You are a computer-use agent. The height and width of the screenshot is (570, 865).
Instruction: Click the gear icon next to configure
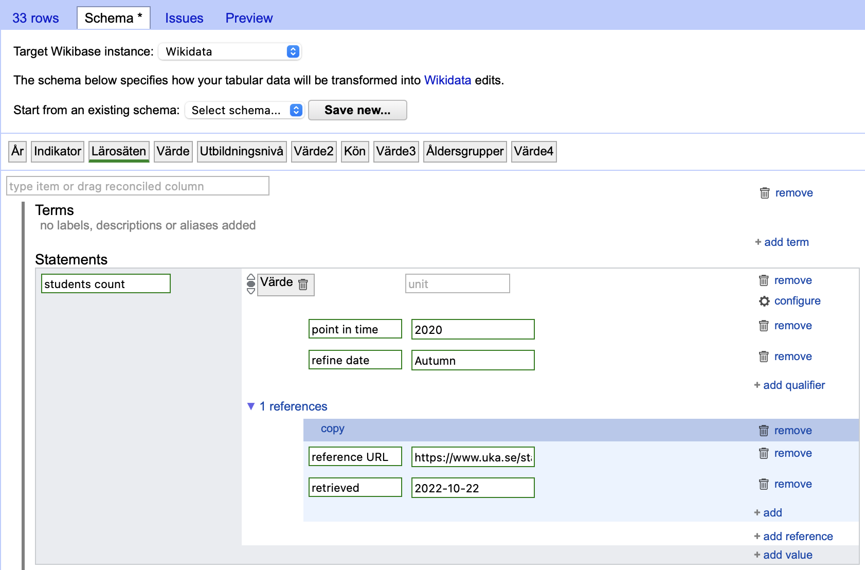pos(764,301)
